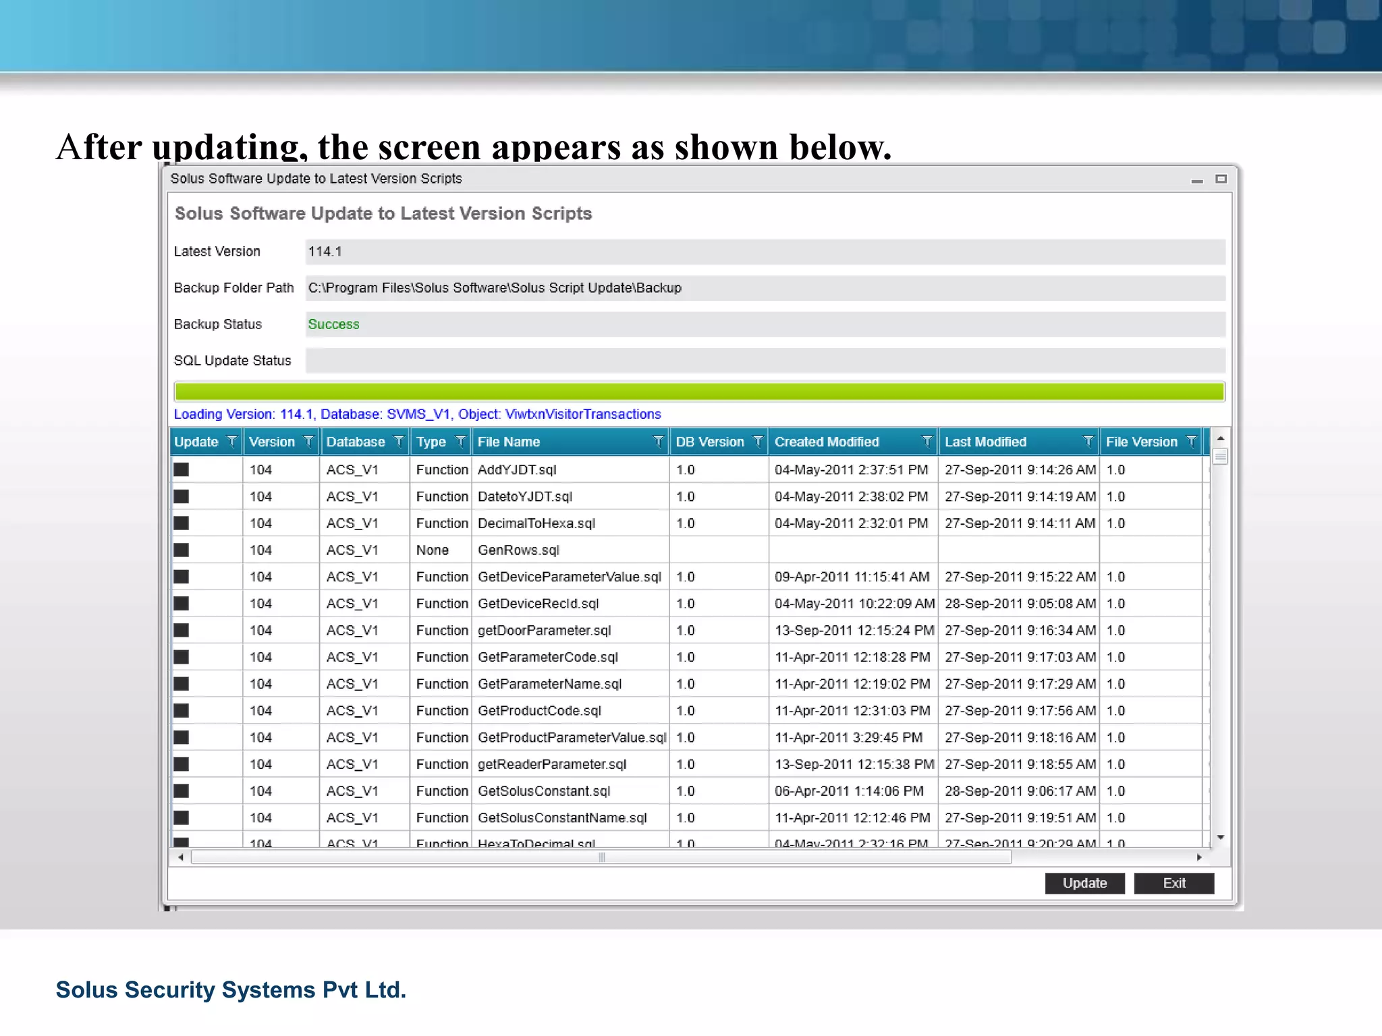
Task: Toggle Update checkbox for GetSolusConstantName.sql
Action: 182,817
